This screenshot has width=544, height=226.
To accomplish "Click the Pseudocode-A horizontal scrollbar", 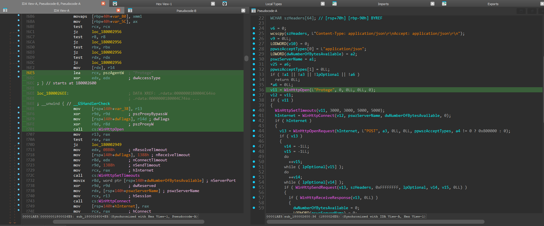I will (x=375, y=221).
